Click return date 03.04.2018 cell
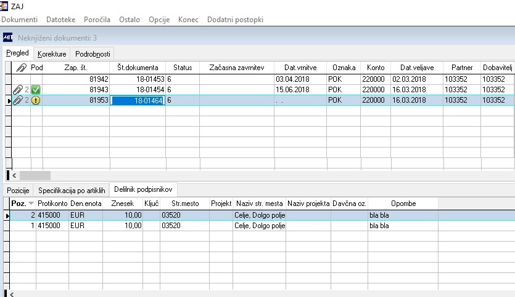Image resolution: width=515 pixels, height=297 pixels. (300, 79)
